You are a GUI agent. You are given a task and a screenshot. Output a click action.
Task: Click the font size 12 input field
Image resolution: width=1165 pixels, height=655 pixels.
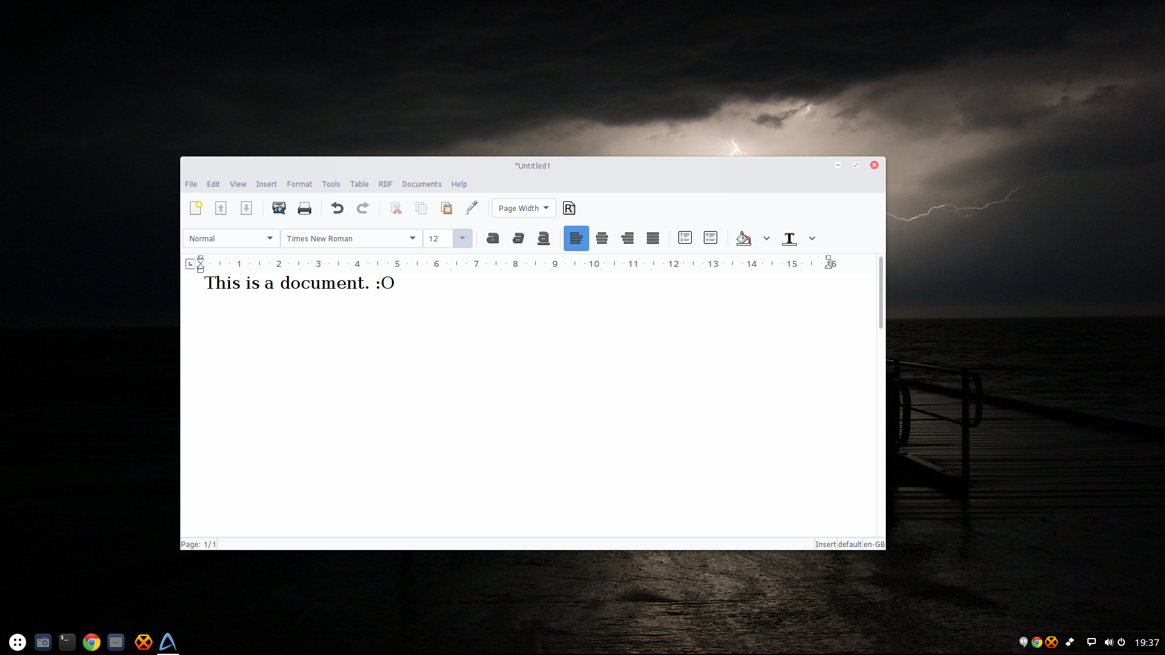click(438, 238)
